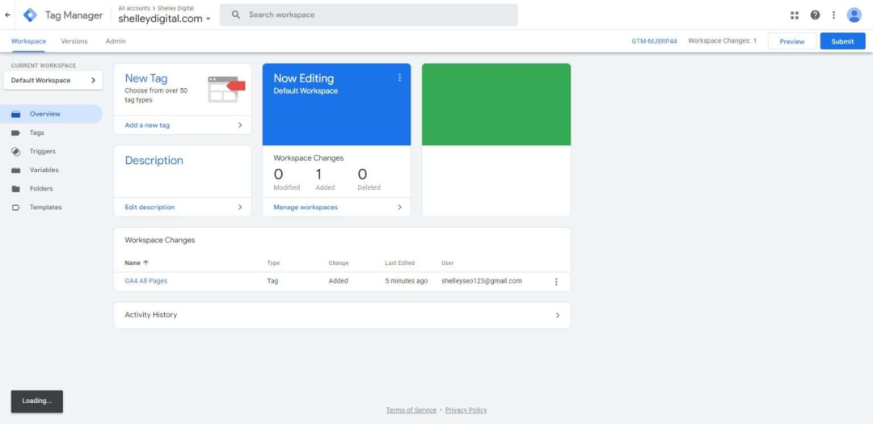Open the help question mark icon
This screenshot has width=873, height=424.
pos(815,15)
